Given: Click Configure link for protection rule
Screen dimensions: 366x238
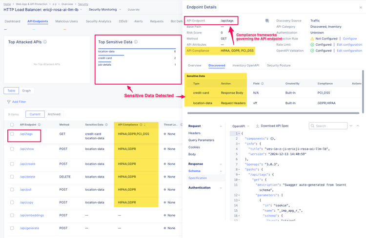Looking at the screenshot, I should pos(349,38).
